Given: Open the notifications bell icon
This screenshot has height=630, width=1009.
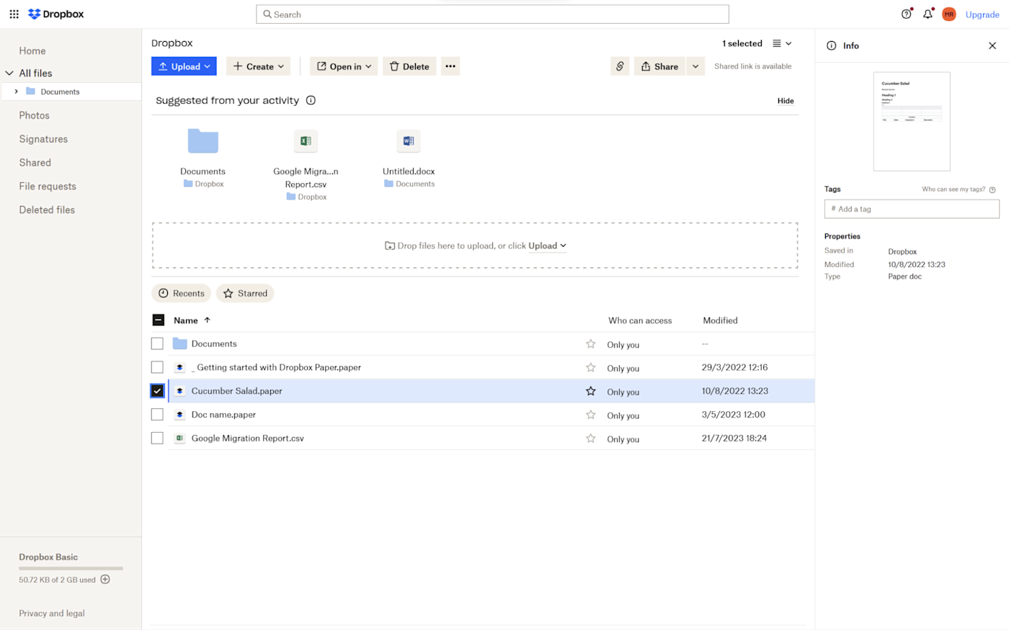Looking at the screenshot, I should 928,14.
